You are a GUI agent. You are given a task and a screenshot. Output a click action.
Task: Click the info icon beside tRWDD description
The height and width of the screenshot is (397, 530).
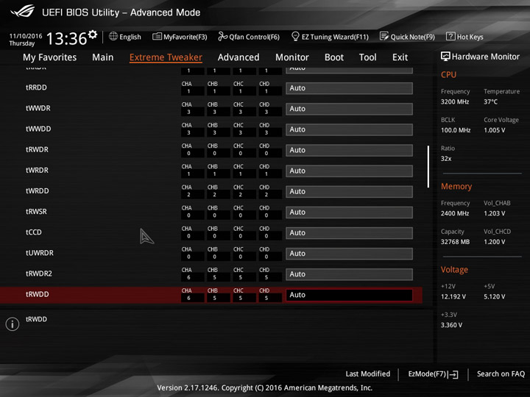coord(13,324)
